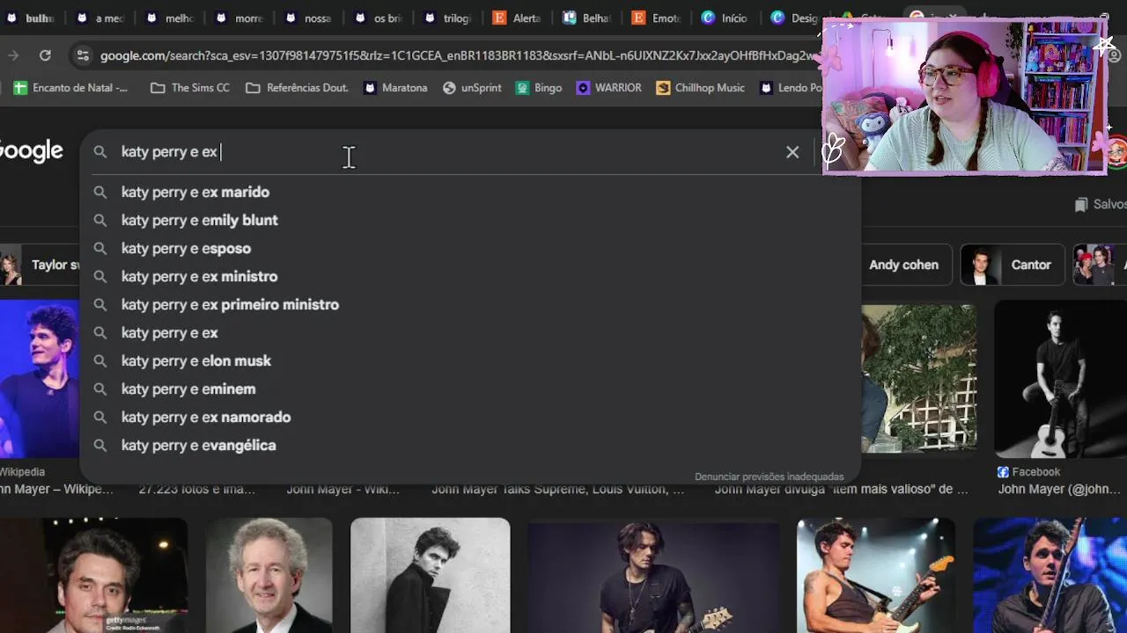Switch to the 'a mec' browser tab
The width and height of the screenshot is (1127, 633).
point(99,18)
